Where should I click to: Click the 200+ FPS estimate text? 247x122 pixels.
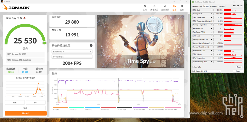[72, 63]
